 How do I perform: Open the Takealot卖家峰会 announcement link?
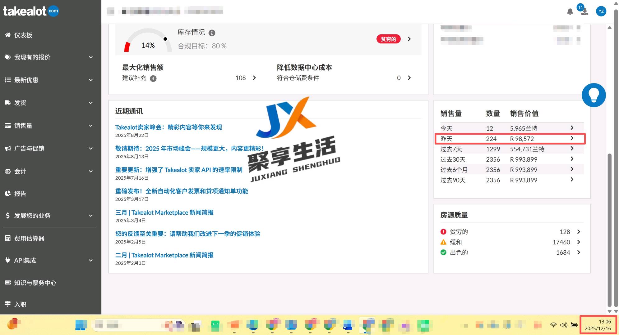click(x=169, y=127)
